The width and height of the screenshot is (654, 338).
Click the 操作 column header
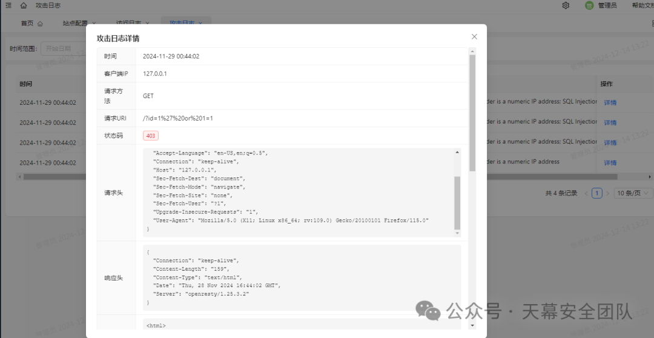pyautogui.click(x=606, y=84)
